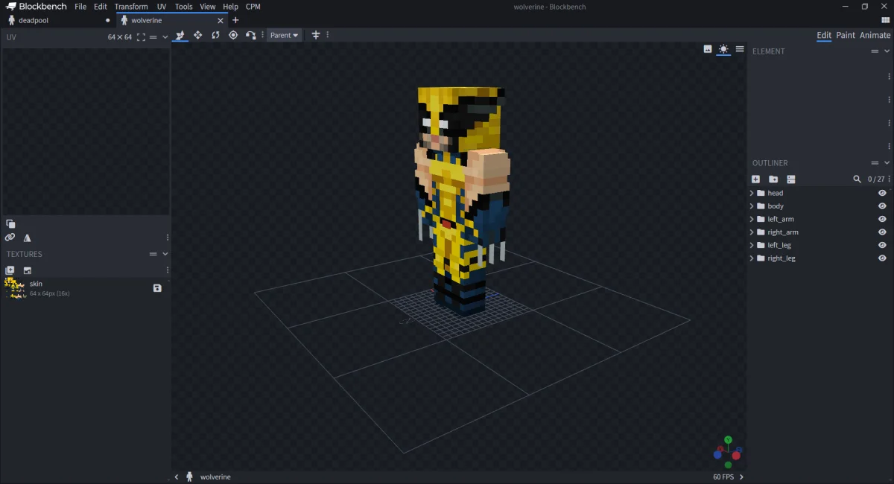Open the Edit menu
Screen dimensions: 894x484
pos(101,7)
